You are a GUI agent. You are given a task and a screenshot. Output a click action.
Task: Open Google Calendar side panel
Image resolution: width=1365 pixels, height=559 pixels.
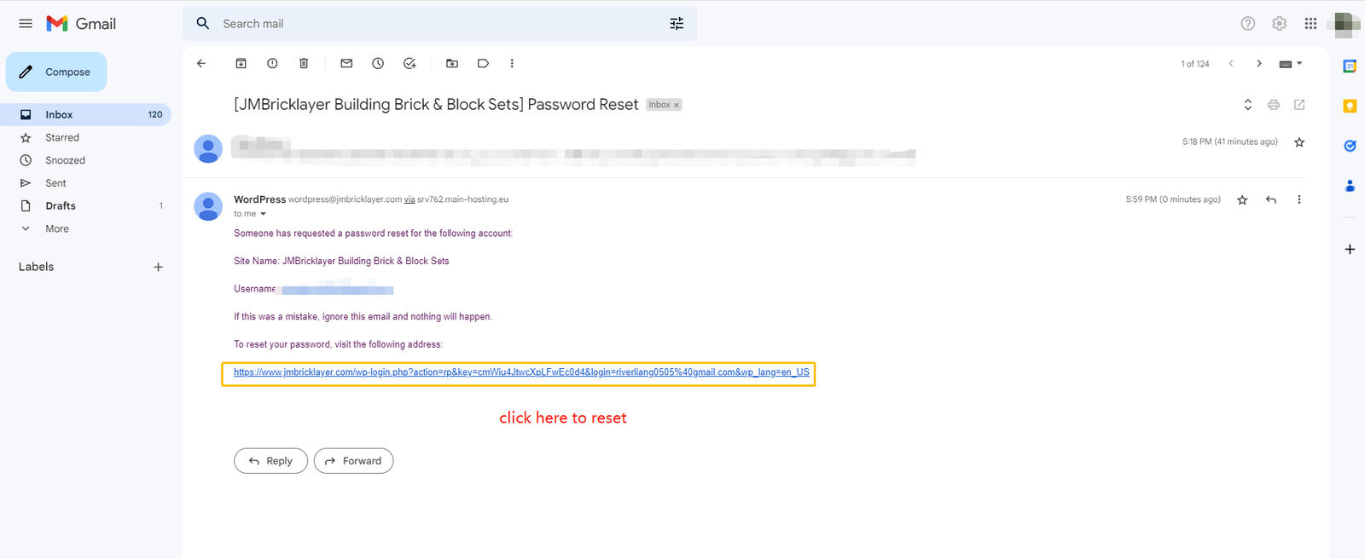tap(1350, 66)
